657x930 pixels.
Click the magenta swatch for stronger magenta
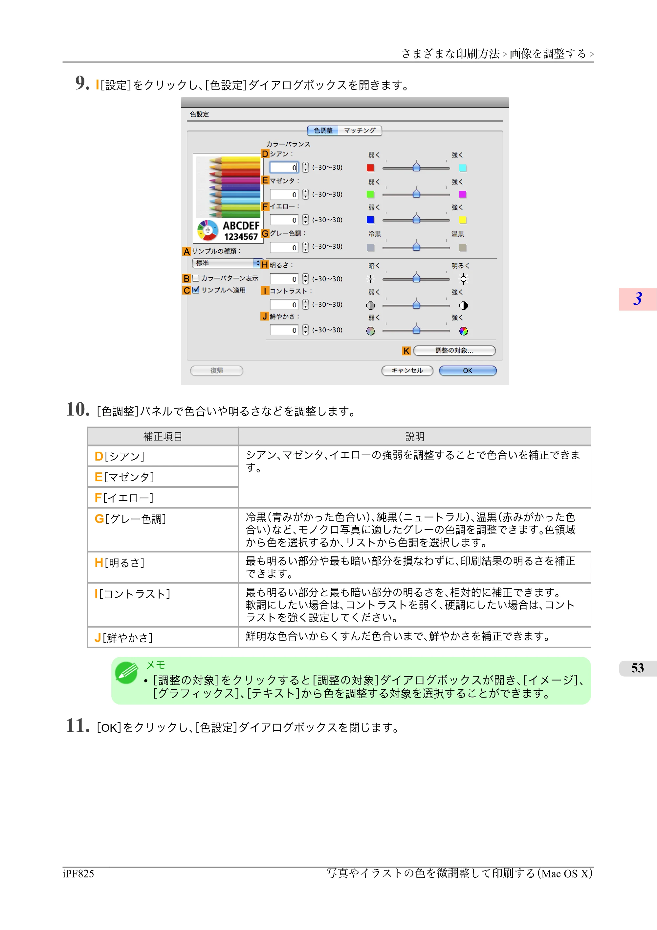click(x=463, y=194)
